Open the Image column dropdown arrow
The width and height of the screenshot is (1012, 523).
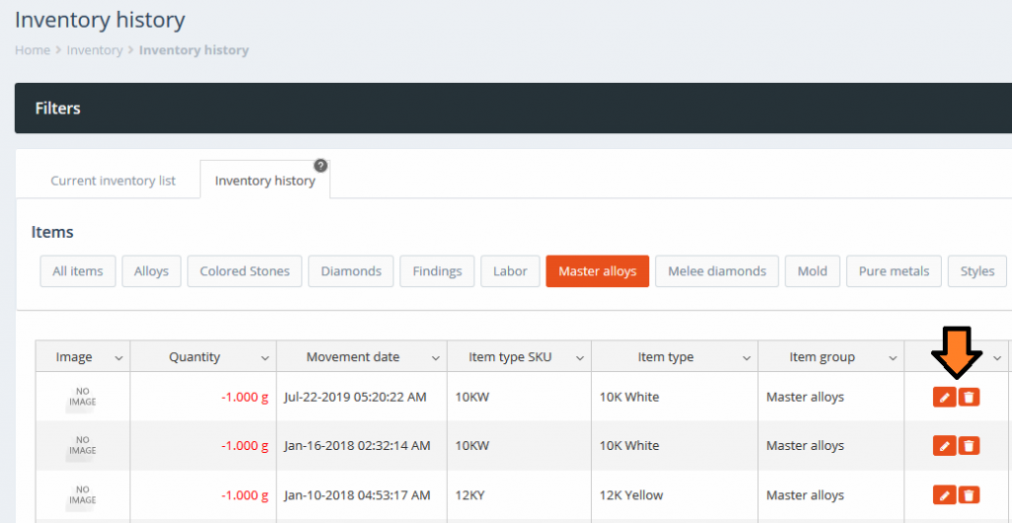(x=119, y=357)
